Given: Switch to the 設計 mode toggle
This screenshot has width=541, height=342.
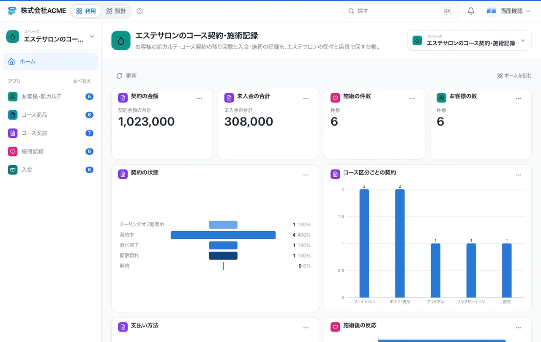Looking at the screenshot, I should click(x=116, y=11).
